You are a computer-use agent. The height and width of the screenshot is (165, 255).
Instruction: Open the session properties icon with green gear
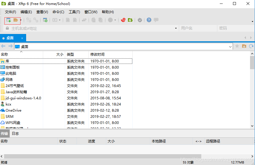pyautogui.click(x=45, y=20)
